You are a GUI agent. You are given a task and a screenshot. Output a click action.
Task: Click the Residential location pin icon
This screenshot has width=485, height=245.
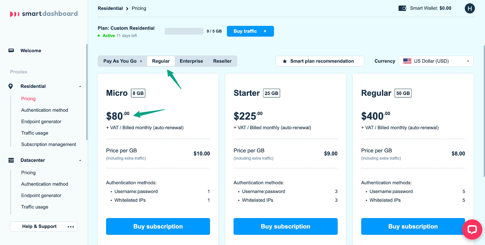click(11, 86)
